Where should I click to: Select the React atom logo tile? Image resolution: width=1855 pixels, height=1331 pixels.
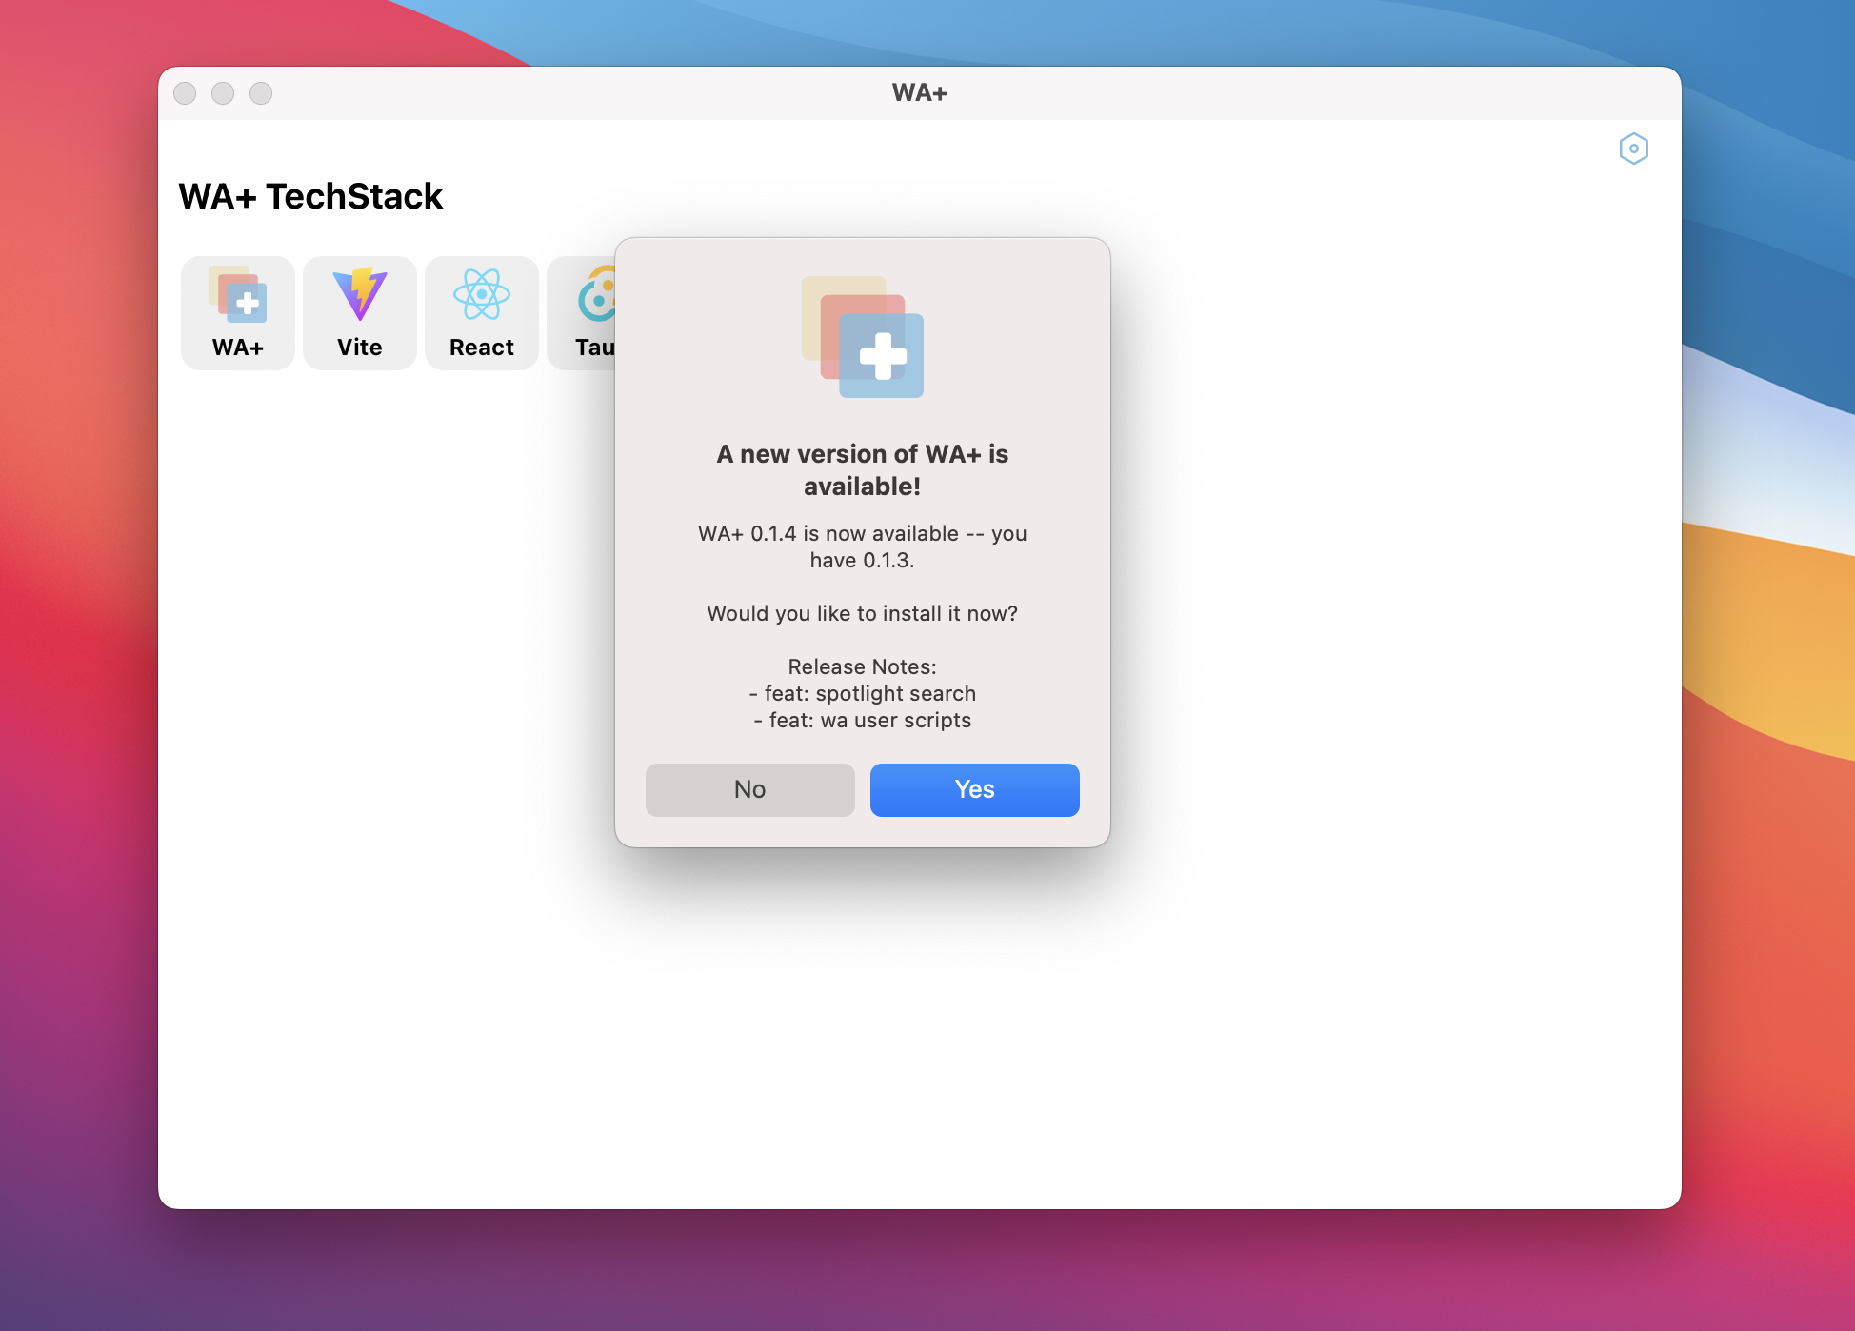[482, 312]
